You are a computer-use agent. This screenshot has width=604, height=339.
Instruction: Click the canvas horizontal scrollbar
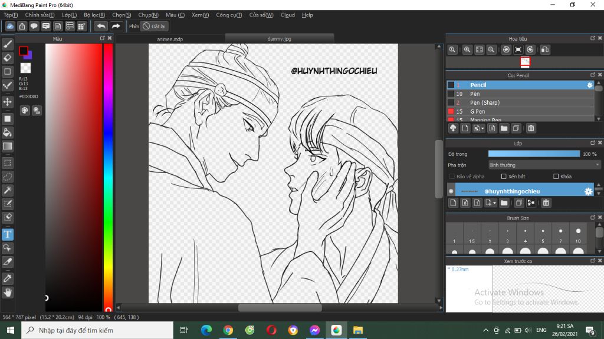point(280,307)
